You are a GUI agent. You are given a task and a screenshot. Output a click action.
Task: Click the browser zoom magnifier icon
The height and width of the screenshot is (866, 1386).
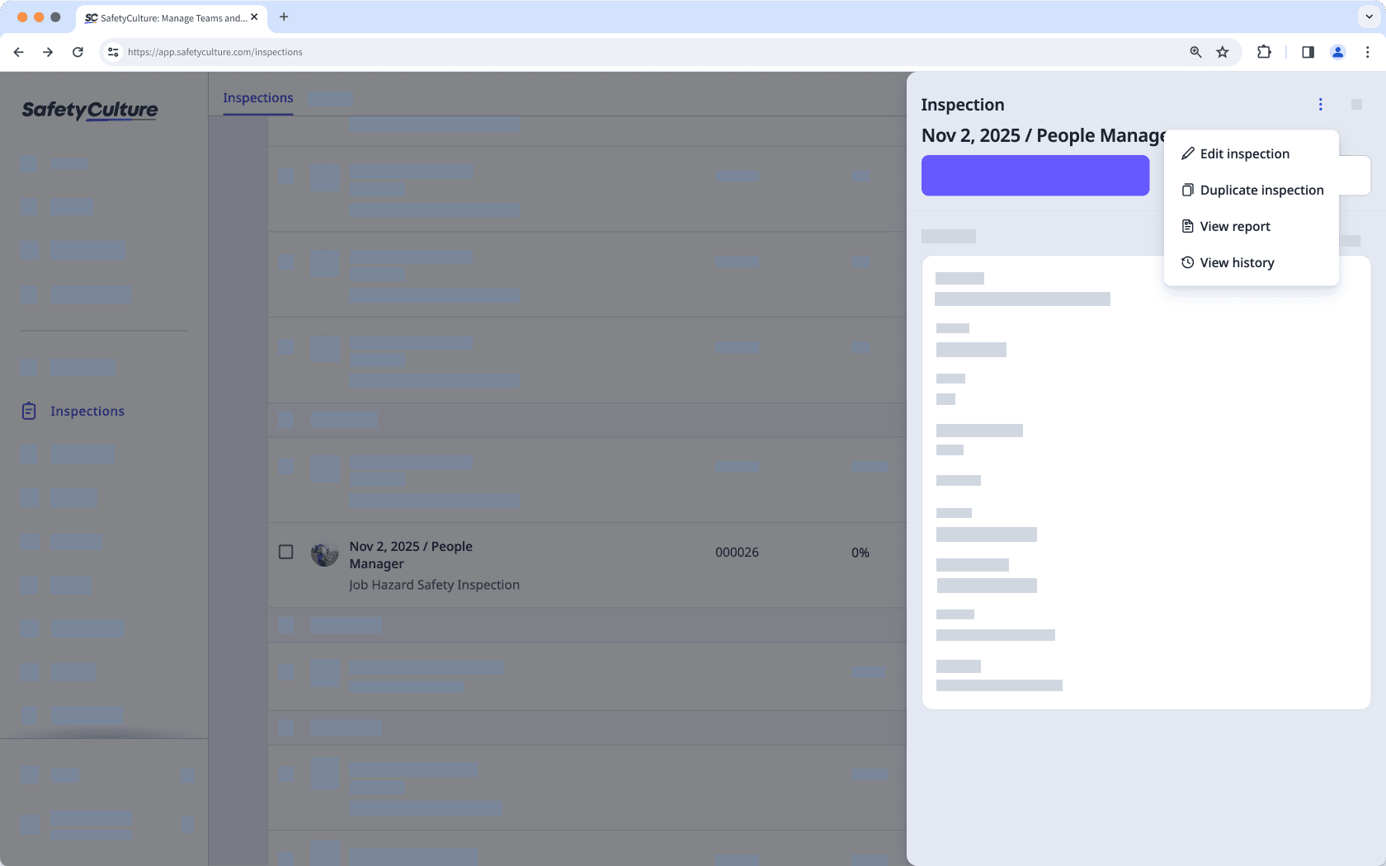(x=1195, y=52)
